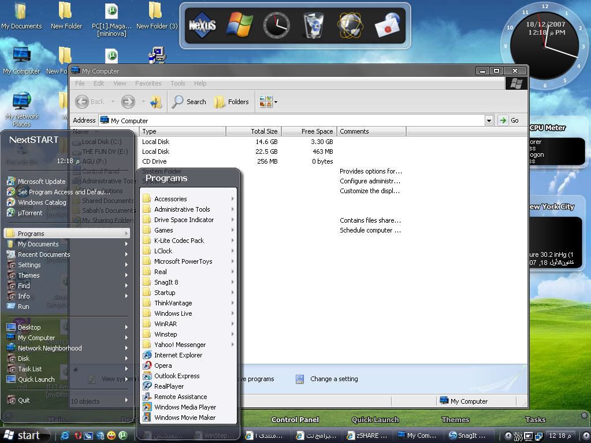Open the Themes shelf tab
The width and height of the screenshot is (591, 443).
(455, 420)
